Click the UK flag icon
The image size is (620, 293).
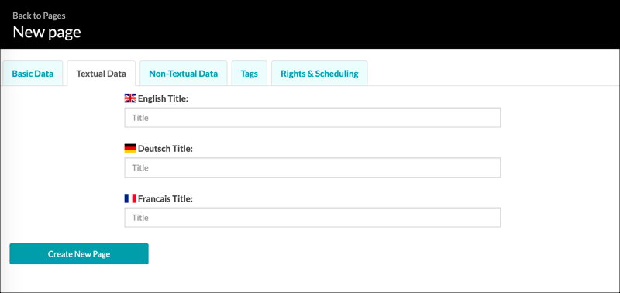pos(130,98)
